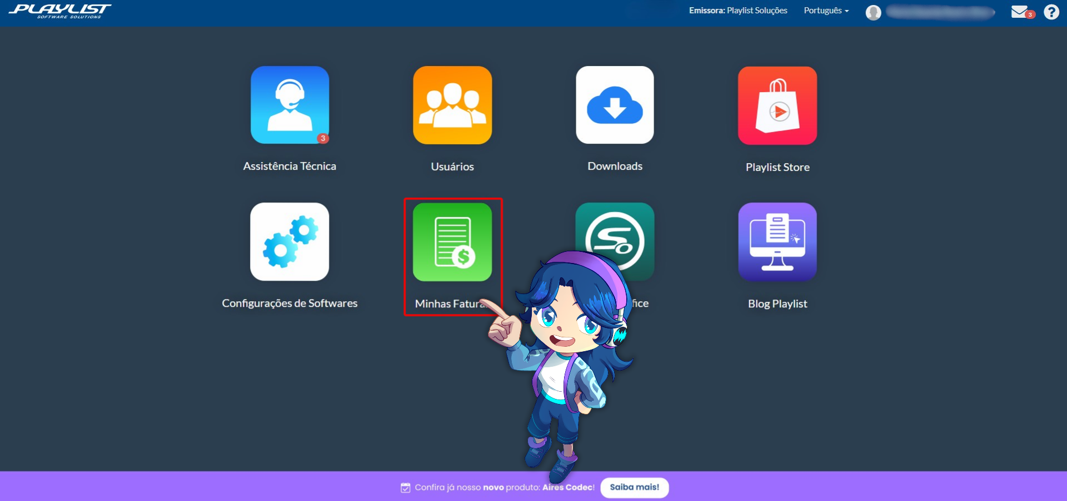The width and height of the screenshot is (1067, 501).
Task: Open the orange Usuários icon
Action: 452,105
